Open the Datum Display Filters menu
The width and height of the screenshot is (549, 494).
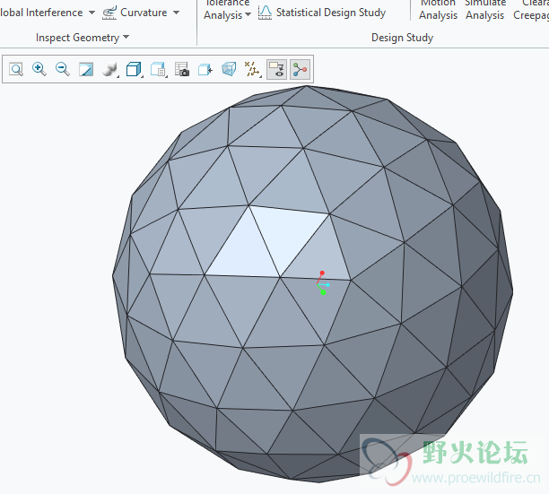click(253, 69)
